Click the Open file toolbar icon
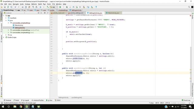 tap(2, 7)
